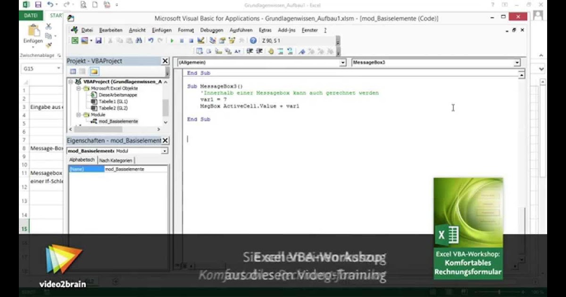Open the Insert UserForm dropdown arrow
This screenshot has height=297, width=566.
click(91, 41)
